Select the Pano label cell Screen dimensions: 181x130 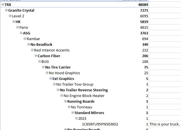[x=24, y=27]
